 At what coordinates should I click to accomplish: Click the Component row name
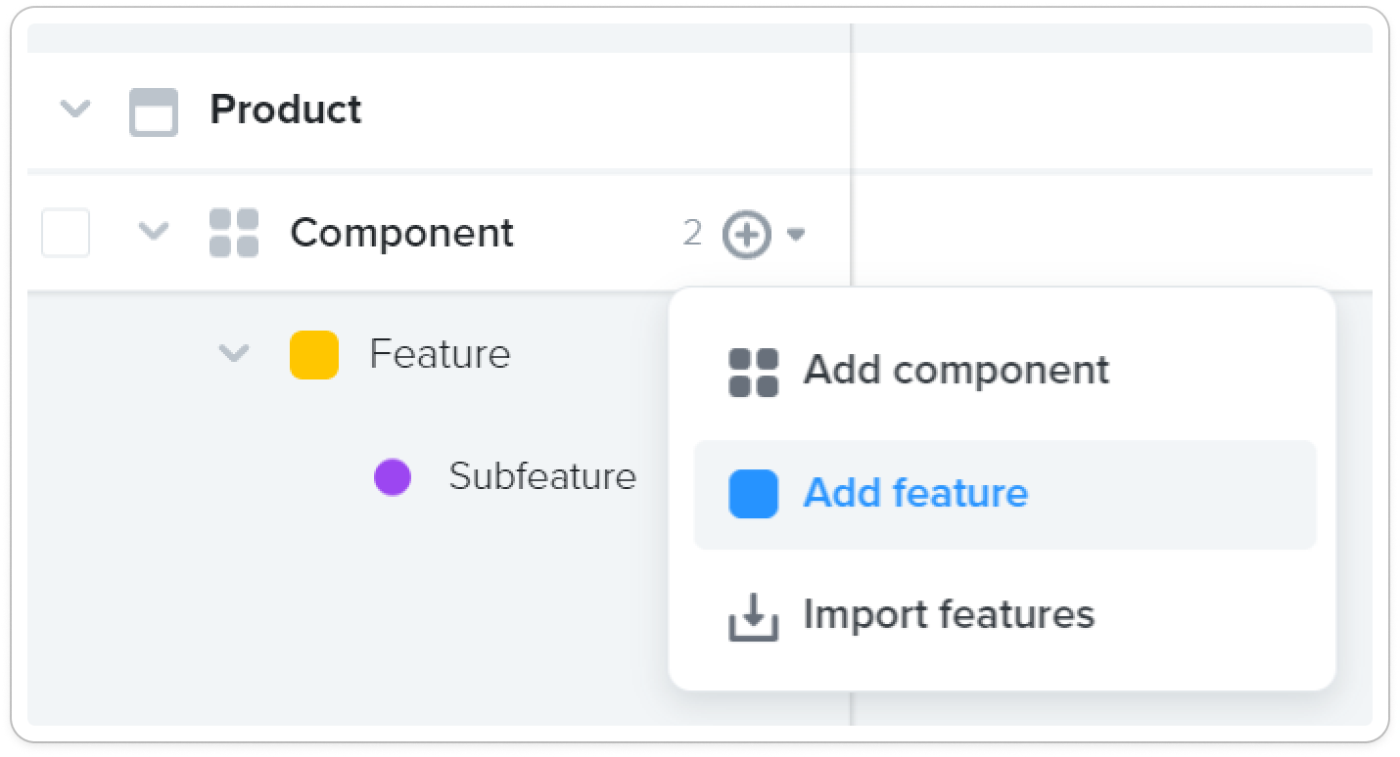click(x=401, y=233)
